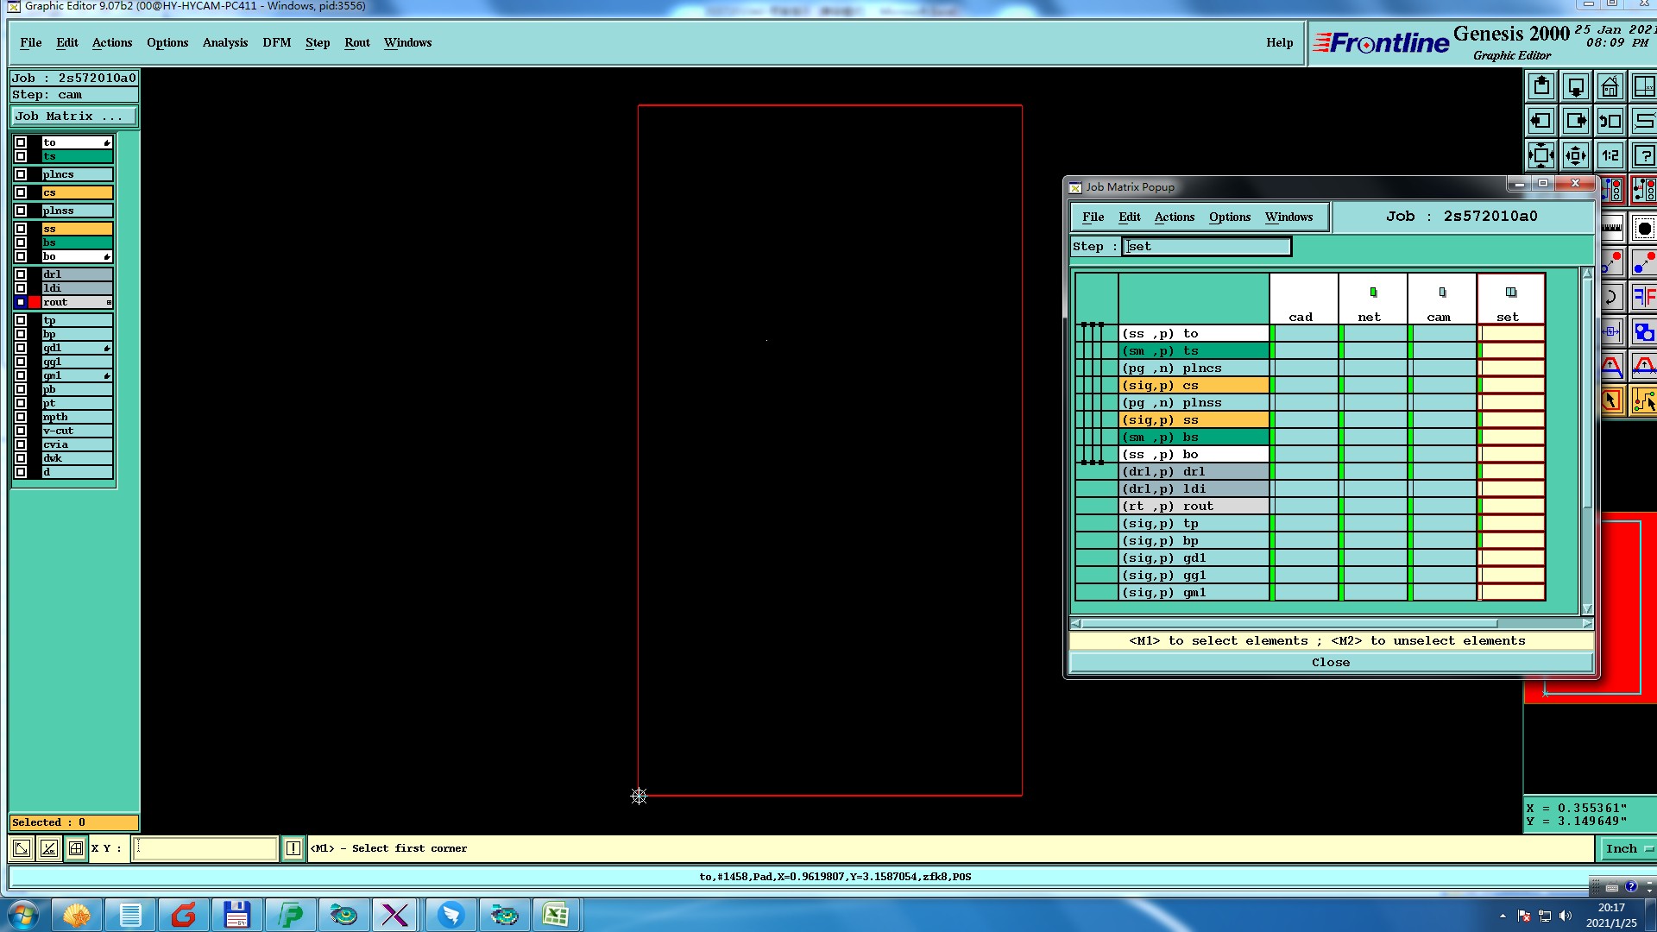This screenshot has width=1657, height=932.
Task: Toggle the 'cs' layer checkbox
Action: pyautogui.click(x=21, y=192)
